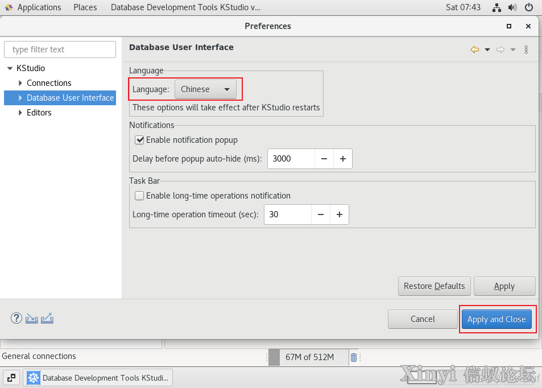This screenshot has width=542, height=388.
Task: Click the Sat 07:43 clock
Action: point(463,7)
